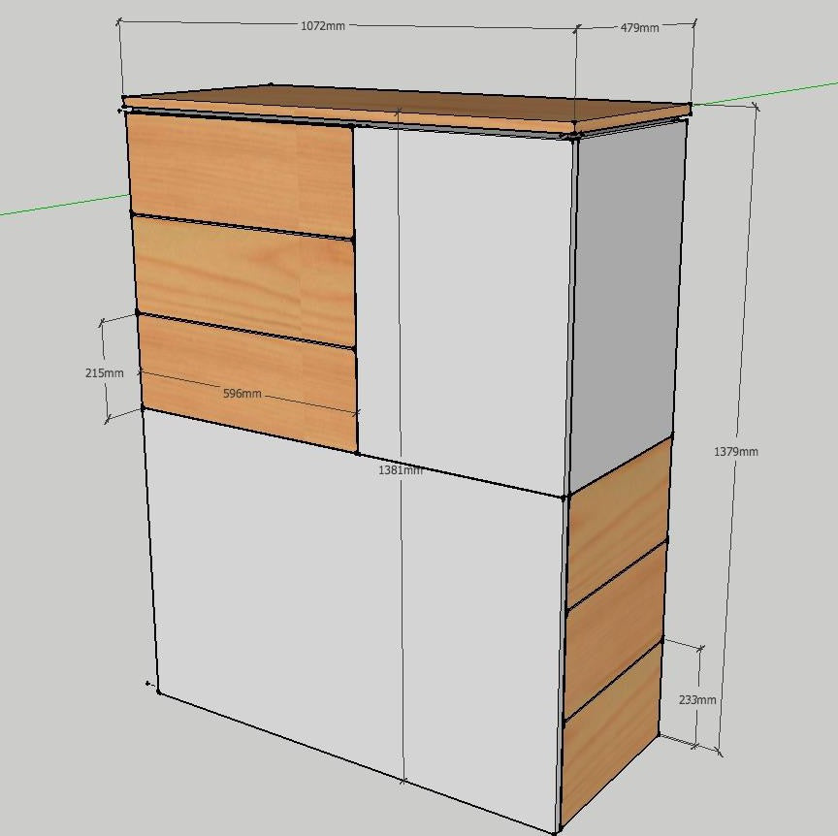Select the 479mm depth dimension label
Viewport: 838px width, 836px height.
point(639,27)
